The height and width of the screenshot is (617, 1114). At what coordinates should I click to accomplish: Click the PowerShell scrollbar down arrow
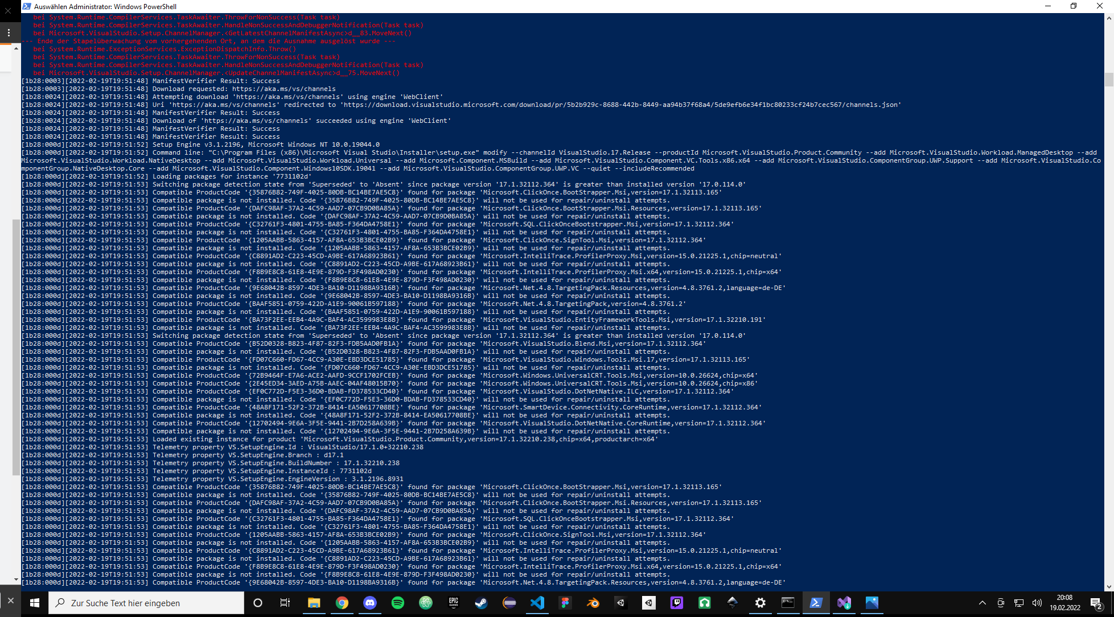click(x=1109, y=586)
